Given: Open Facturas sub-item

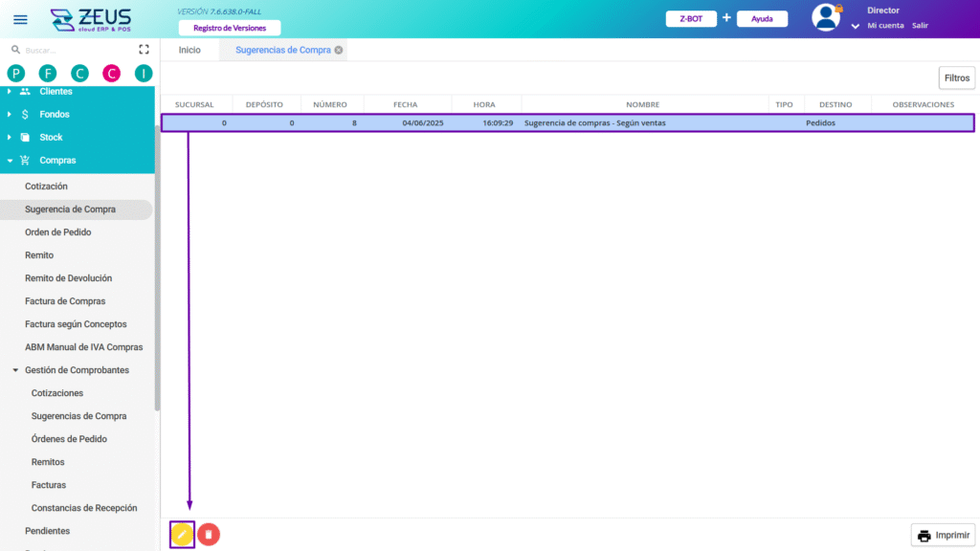Looking at the screenshot, I should (49, 485).
